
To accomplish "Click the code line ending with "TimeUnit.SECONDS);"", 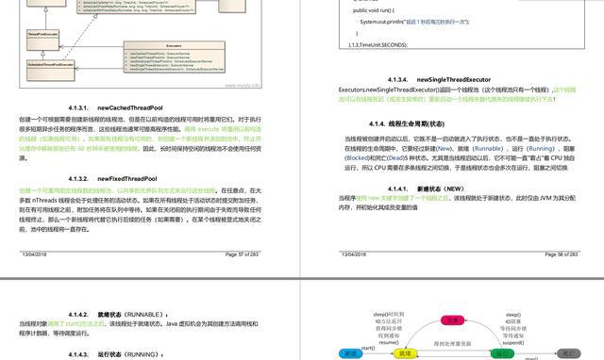I will (x=377, y=45).
